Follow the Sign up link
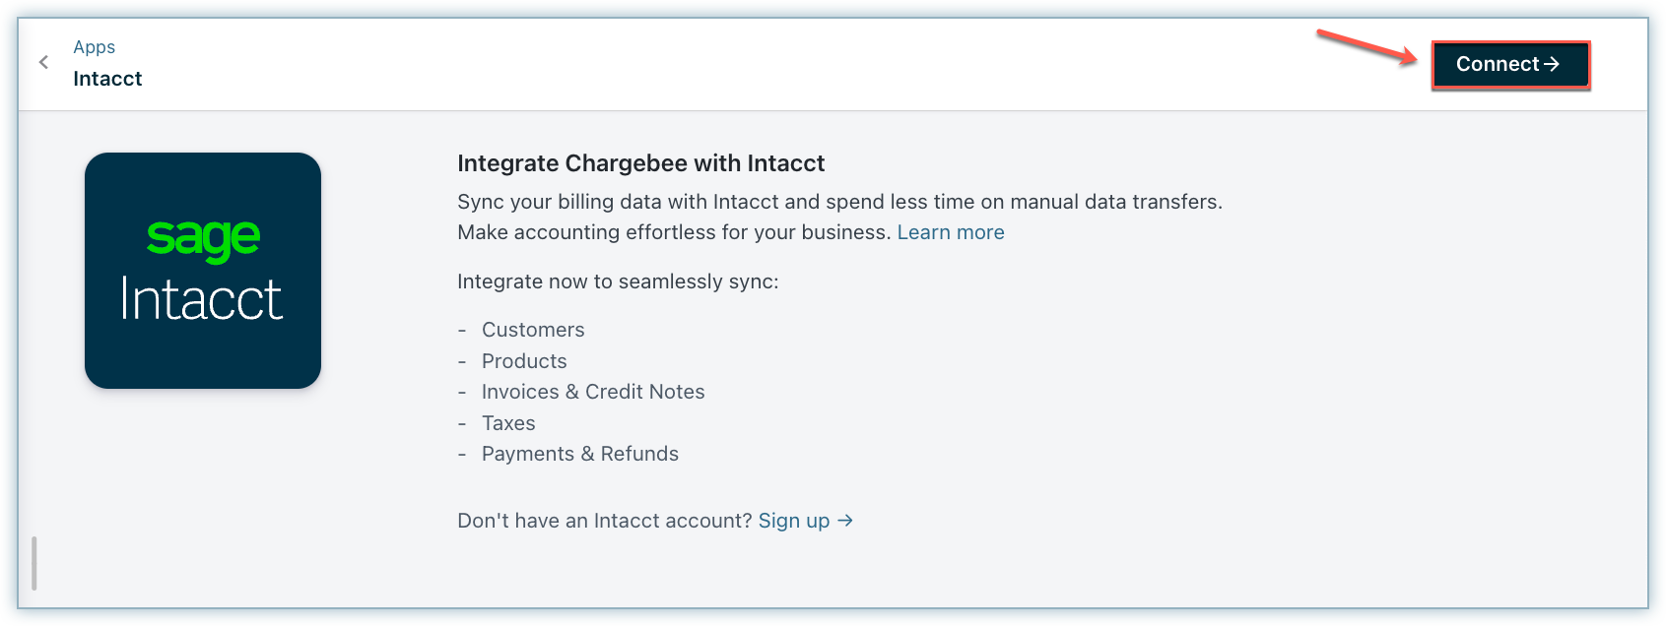Viewport: 1666px width, 626px height. click(x=793, y=521)
